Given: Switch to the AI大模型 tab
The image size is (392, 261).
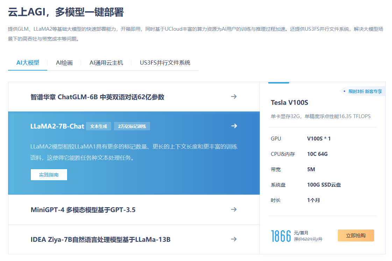Looking at the screenshot, I should pos(28,63).
